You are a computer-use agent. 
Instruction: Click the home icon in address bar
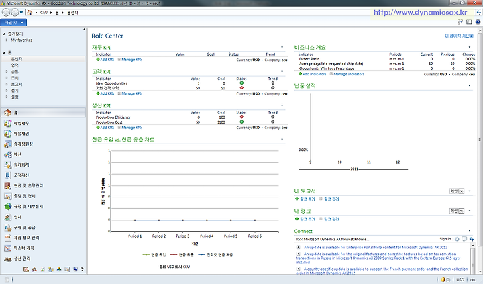point(30,13)
